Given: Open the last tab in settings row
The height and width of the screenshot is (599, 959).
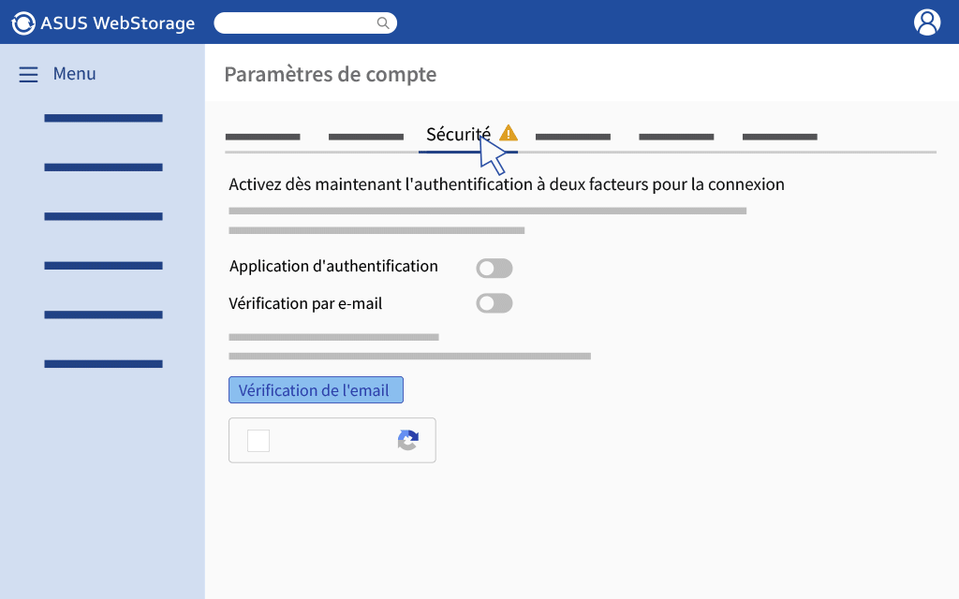Looking at the screenshot, I should (780, 137).
